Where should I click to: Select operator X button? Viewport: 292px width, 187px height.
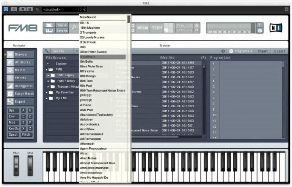click(23, 128)
